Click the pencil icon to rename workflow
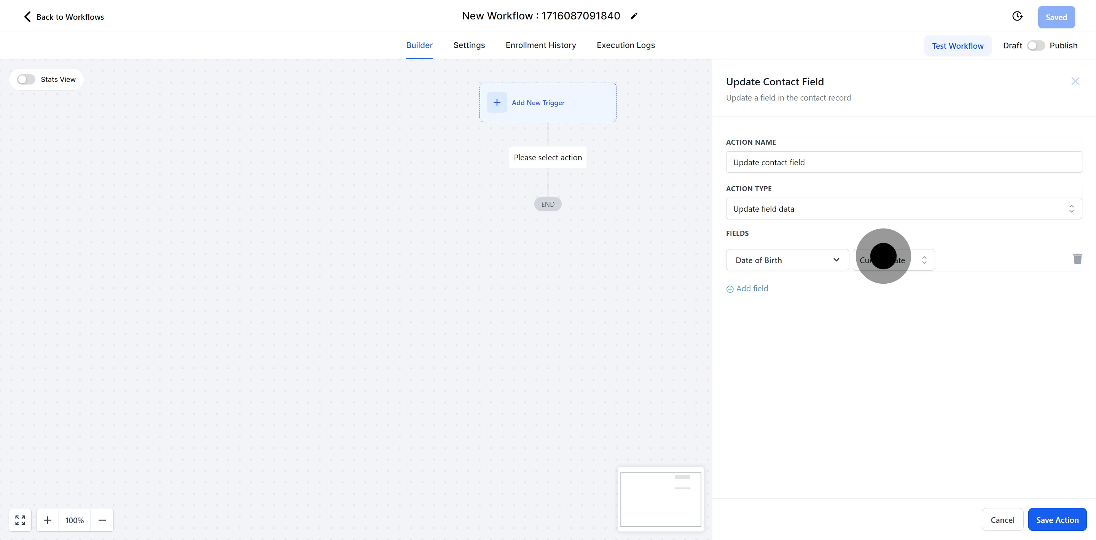Viewport: 1096px width, 540px height. tap(634, 16)
